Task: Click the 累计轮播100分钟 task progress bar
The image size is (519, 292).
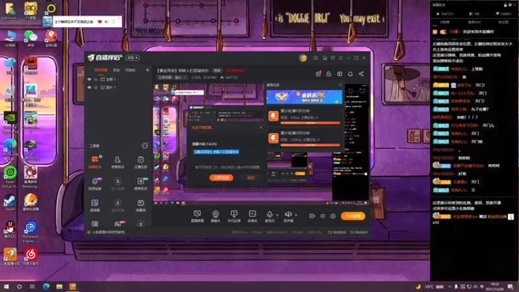Action: (310, 123)
